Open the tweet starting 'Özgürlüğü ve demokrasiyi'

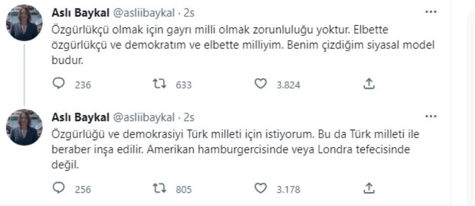[x=235, y=150]
